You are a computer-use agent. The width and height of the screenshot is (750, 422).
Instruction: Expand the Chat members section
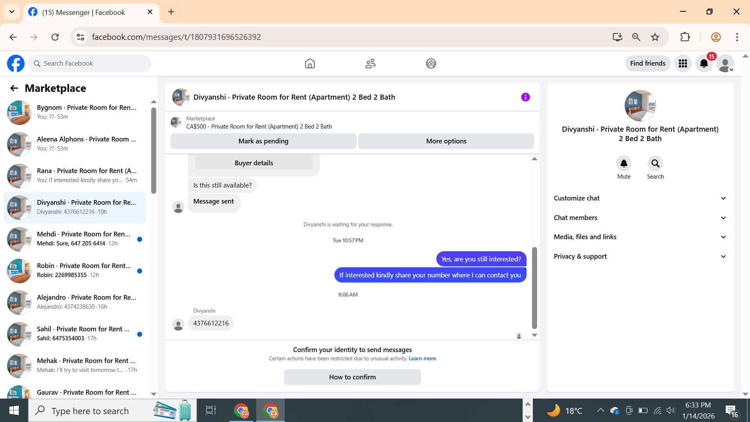point(640,218)
